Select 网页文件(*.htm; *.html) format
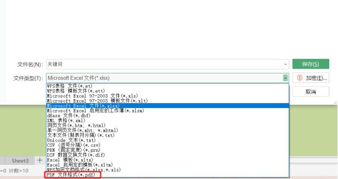The image size is (338, 179). 76,125
